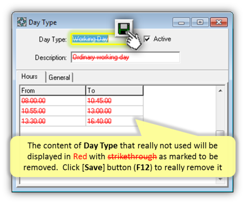Close the Day Type window
Screen dimensions: 245x204
[219, 22]
